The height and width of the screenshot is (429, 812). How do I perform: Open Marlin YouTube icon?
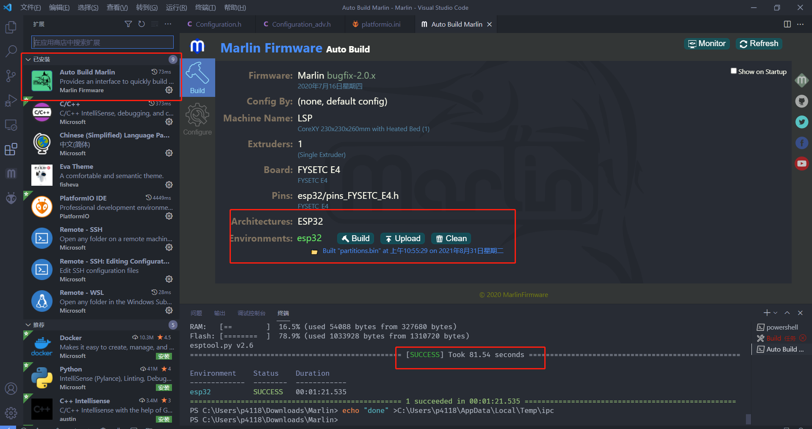(x=801, y=163)
